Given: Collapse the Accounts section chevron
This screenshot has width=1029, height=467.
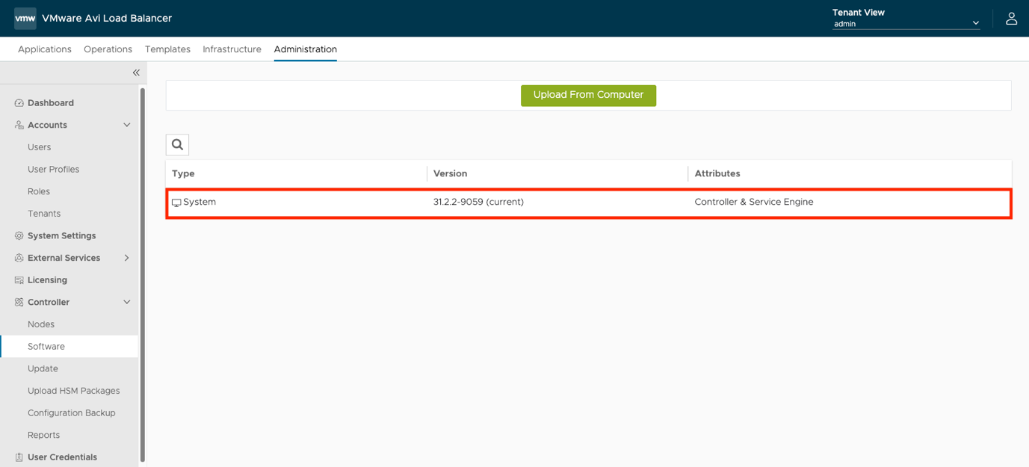Looking at the screenshot, I should pyautogui.click(x=127, y=125).
